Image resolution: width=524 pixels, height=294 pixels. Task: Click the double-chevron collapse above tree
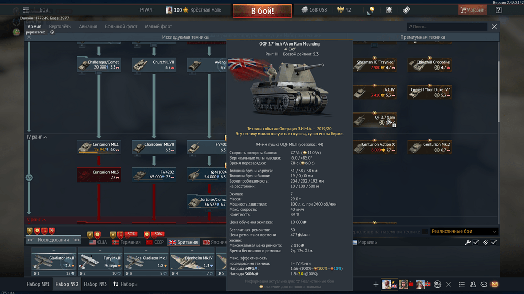(x=29, y=37)
